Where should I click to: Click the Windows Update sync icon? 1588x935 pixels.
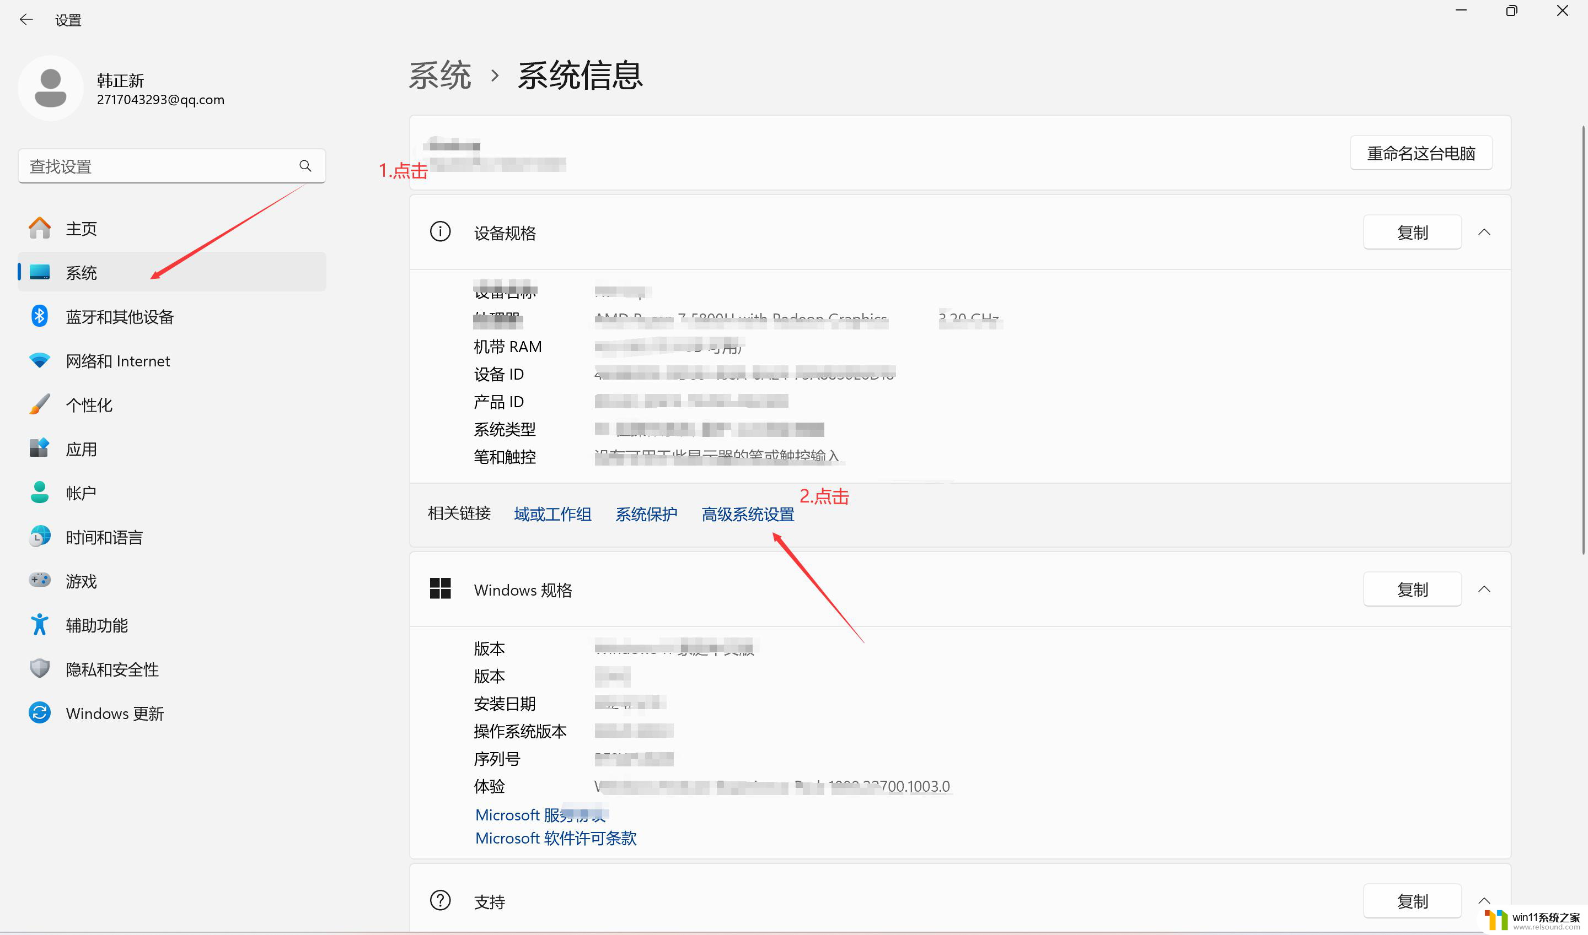click(40, 713)
